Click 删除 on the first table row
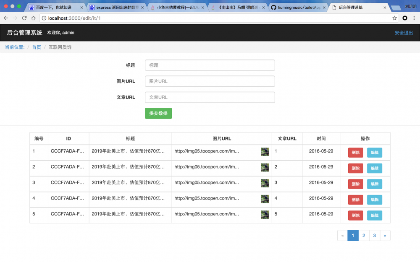420x262 pixels. [x=355, y=152]
